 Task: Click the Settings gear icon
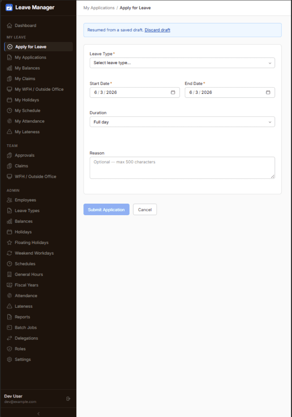(x=9, y=359)
